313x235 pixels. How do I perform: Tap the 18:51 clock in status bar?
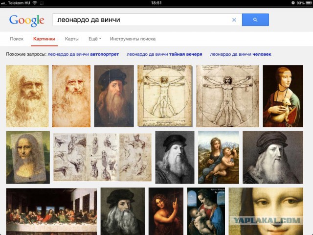(x=156, y=3)
